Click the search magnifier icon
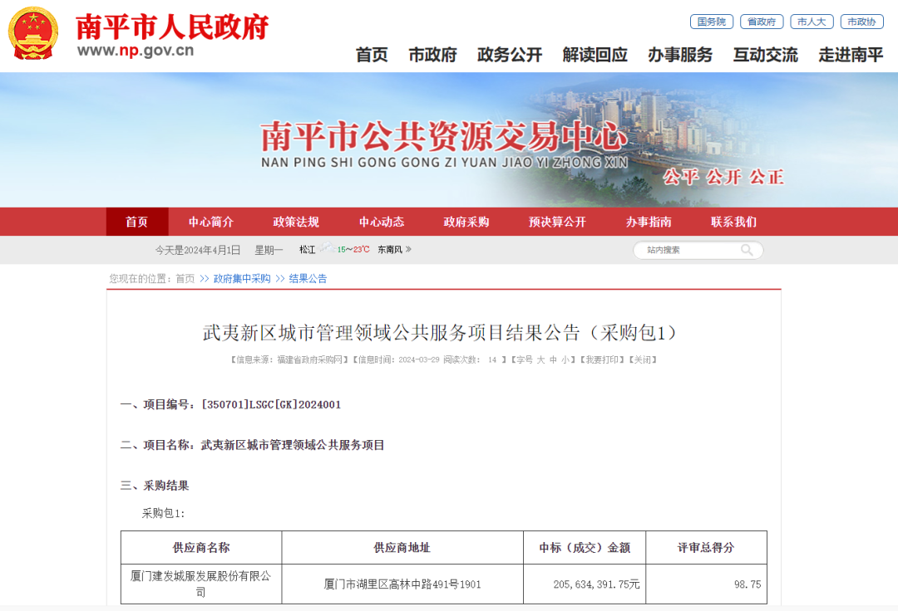Screen dimensions: 898x611 pos(746,250)
